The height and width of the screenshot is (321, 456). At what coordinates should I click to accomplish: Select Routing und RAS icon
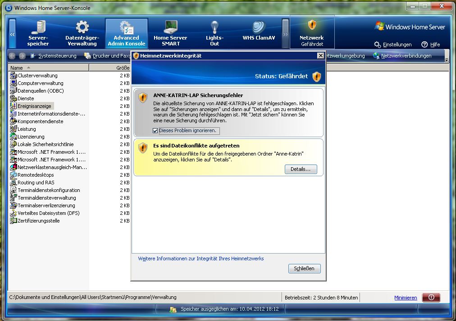click(x=14, y=182)
